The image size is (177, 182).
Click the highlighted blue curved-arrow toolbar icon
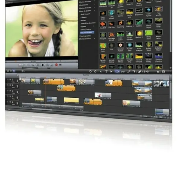[117, 72]
